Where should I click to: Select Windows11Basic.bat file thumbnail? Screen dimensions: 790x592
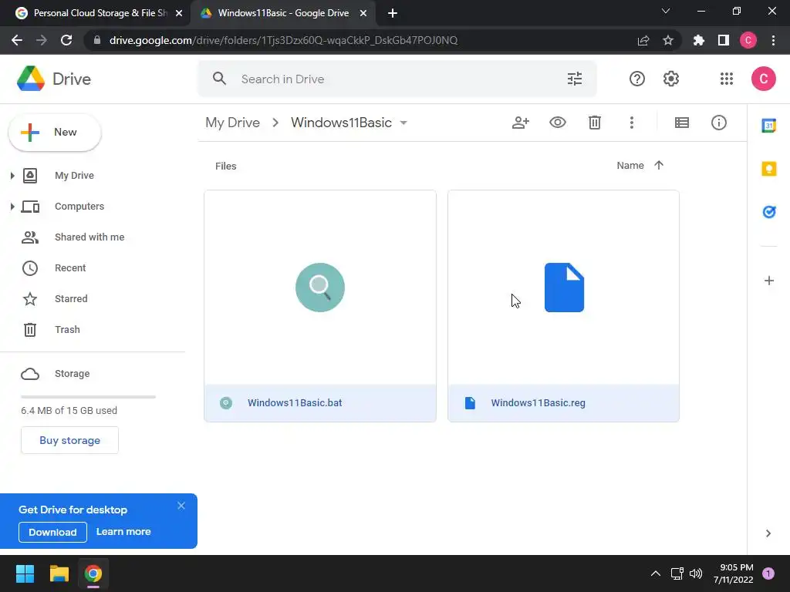click(x=320, y=288)
